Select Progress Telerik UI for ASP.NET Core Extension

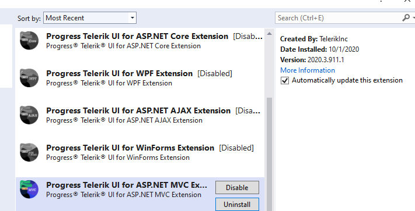click(137, 37)
